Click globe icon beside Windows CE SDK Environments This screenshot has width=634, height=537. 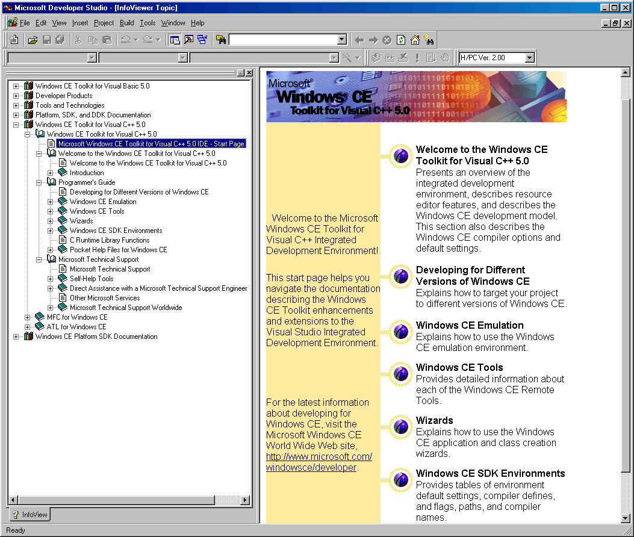(400, 480)
